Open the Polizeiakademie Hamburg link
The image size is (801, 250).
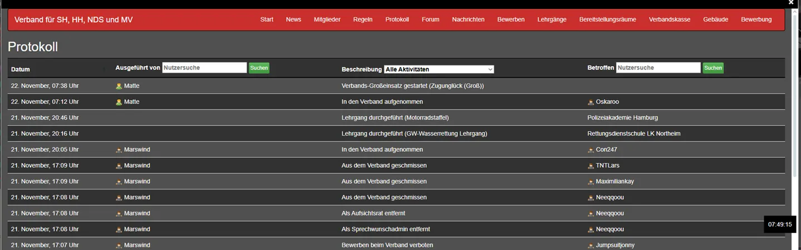pyautogui.click(x=622, y=118)
